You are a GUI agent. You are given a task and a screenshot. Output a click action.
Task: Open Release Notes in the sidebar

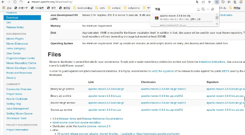(15, 27)
